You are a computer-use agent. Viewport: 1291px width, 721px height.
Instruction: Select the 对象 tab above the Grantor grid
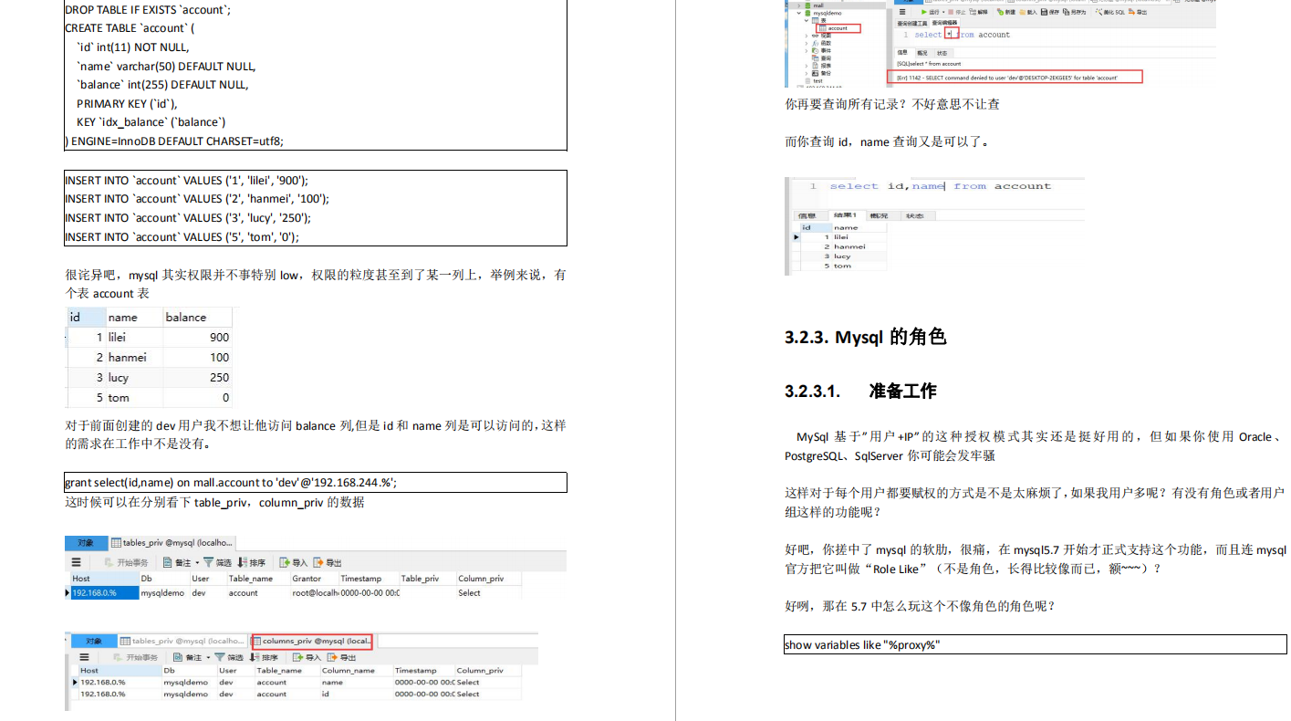click(86, 542)
